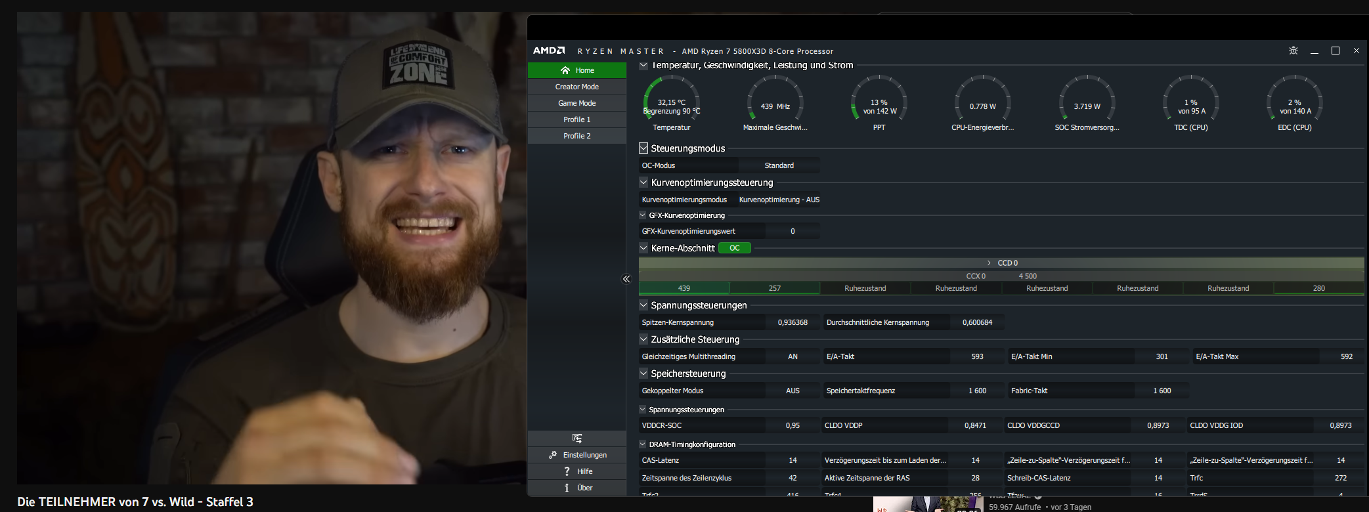Minimize the Ryzen Master window
This screenshot has width=1369, height=512.
1315,51
